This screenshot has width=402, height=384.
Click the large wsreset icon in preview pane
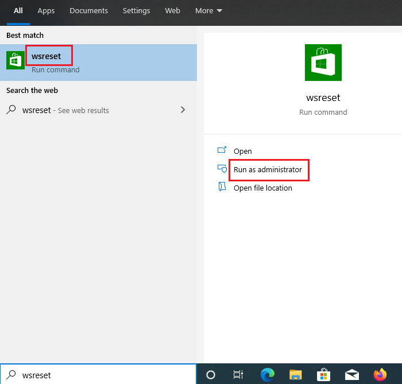click(x=323, y=63)
